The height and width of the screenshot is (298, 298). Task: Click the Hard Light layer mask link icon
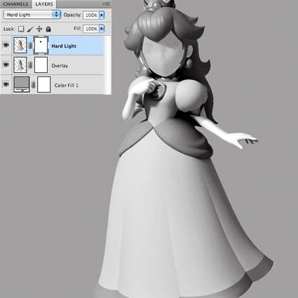pos(30,46)
